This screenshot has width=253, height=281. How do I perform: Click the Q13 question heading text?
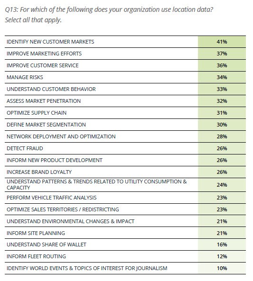pos(109,15)
